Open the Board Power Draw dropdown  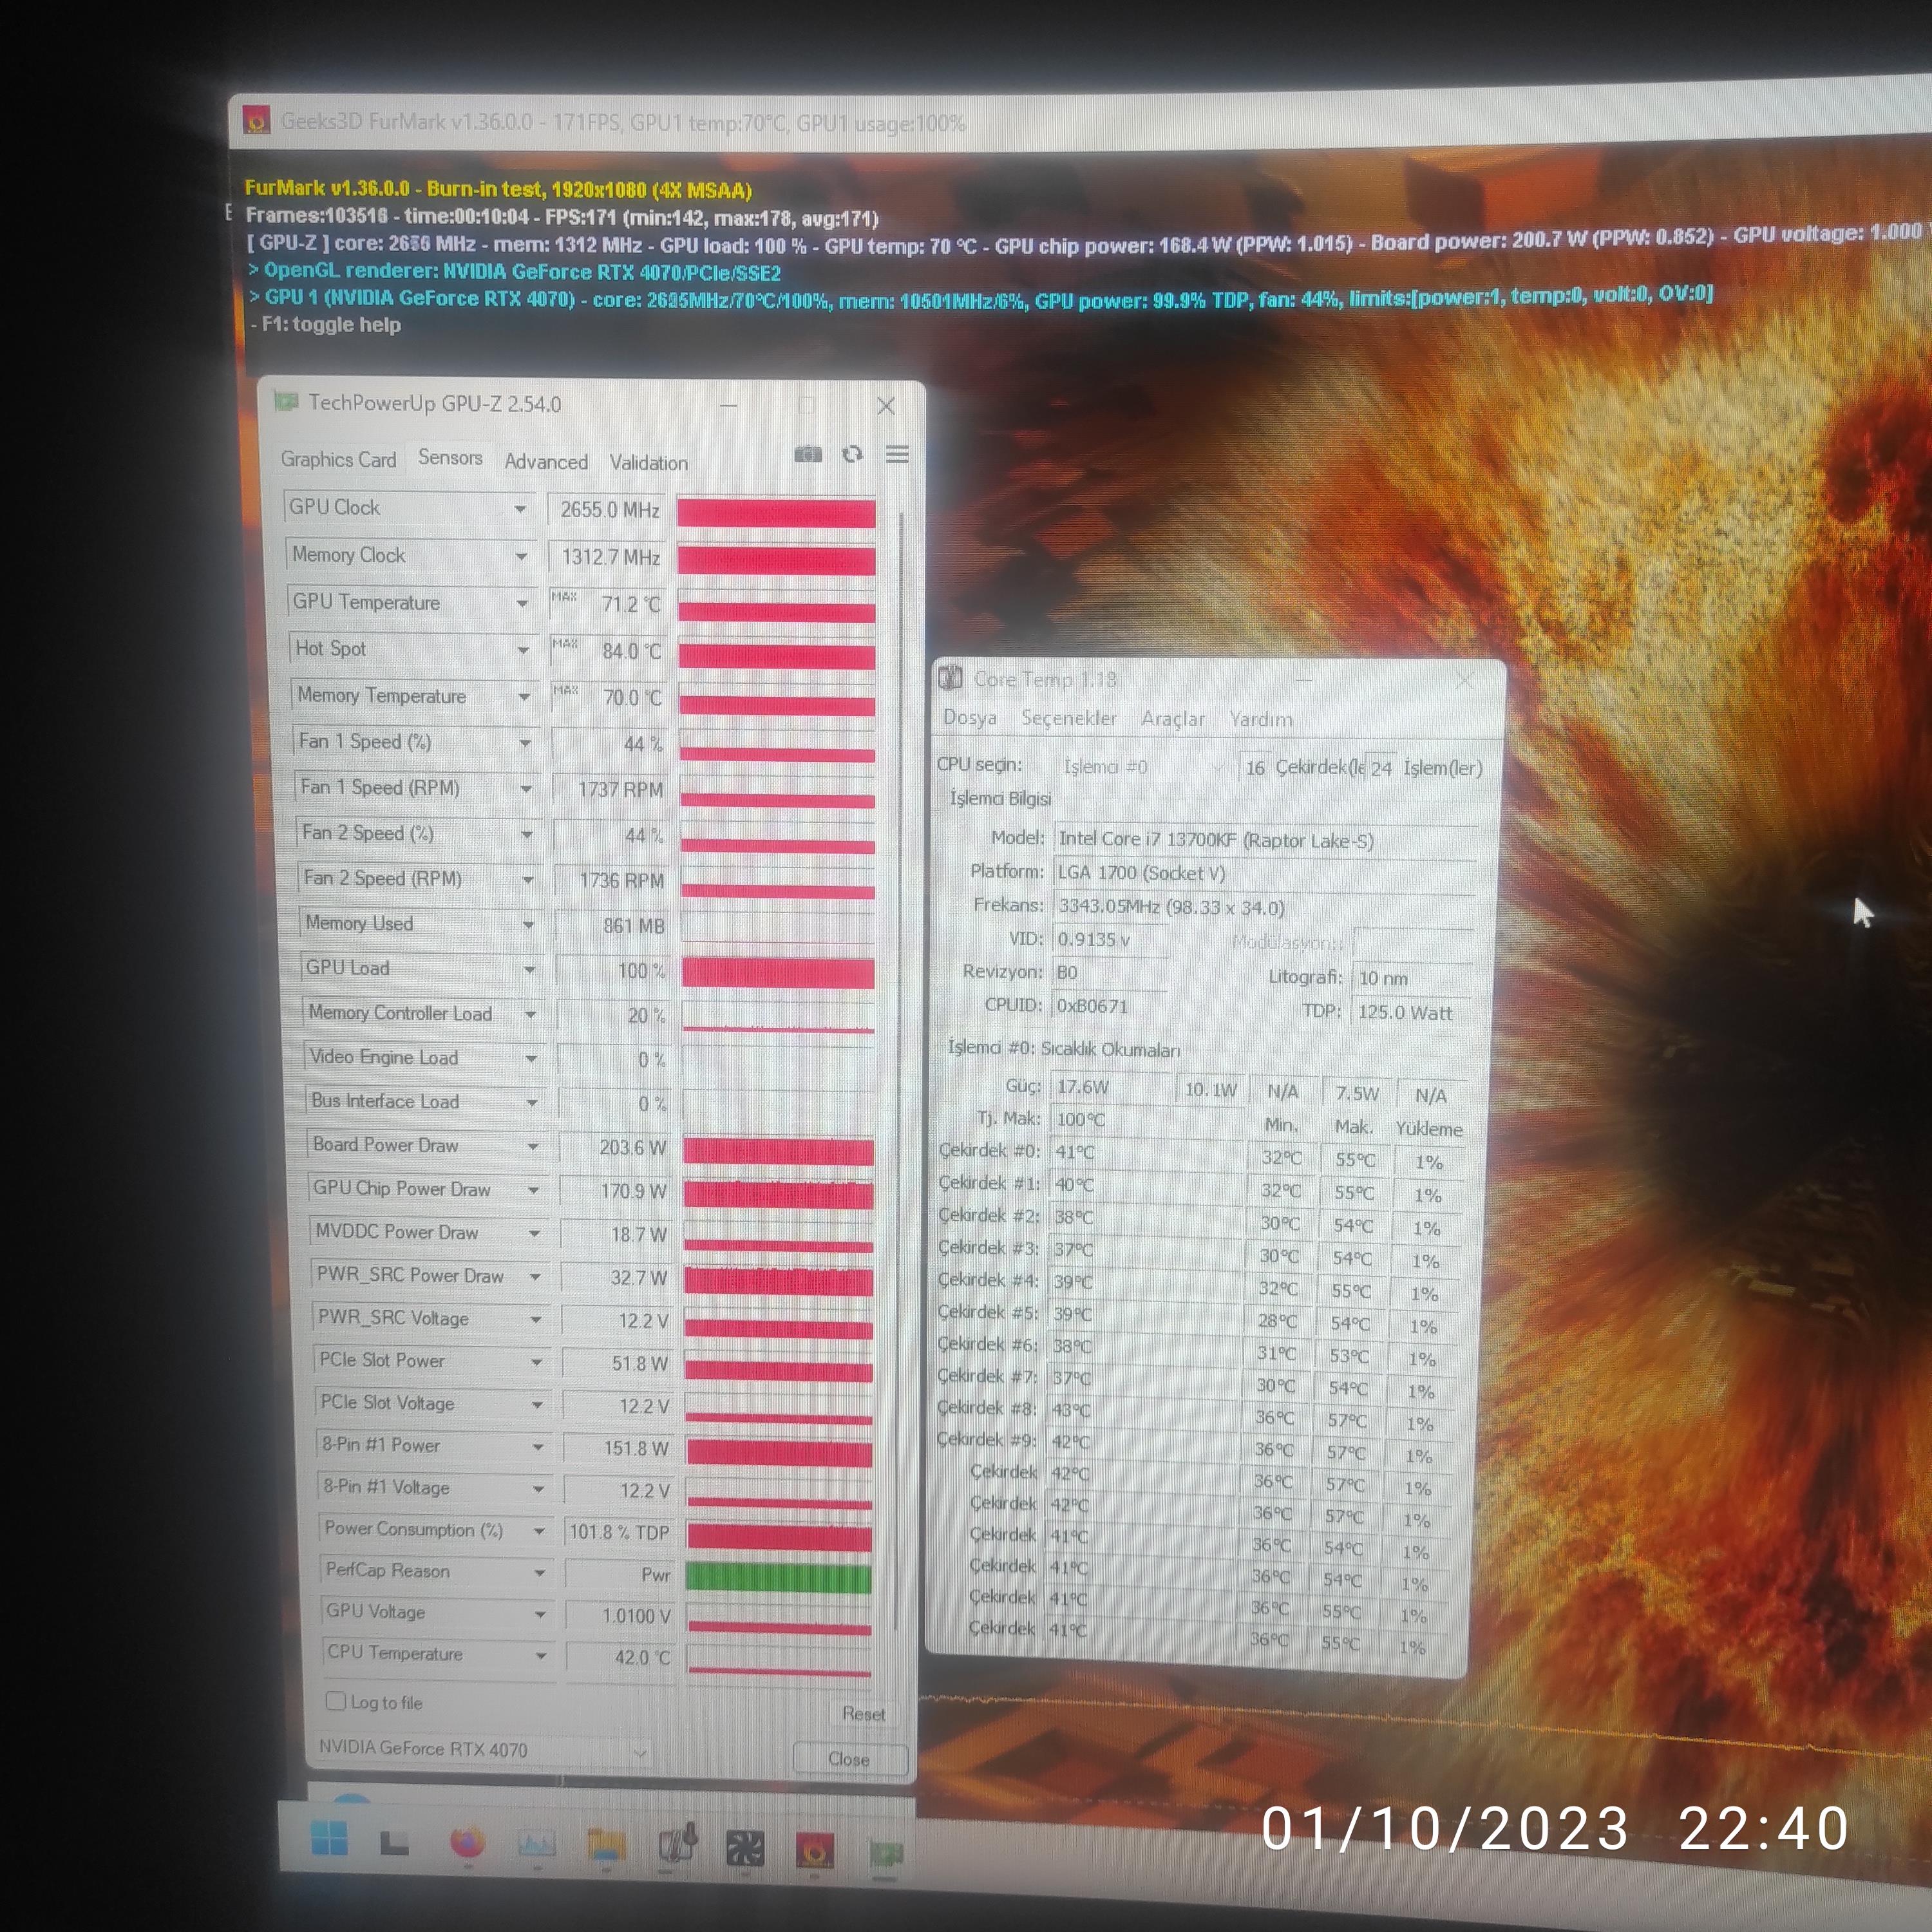(533, 1146)
